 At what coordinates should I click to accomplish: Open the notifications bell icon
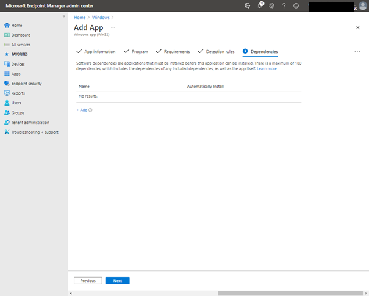click(x=260, y=5)
